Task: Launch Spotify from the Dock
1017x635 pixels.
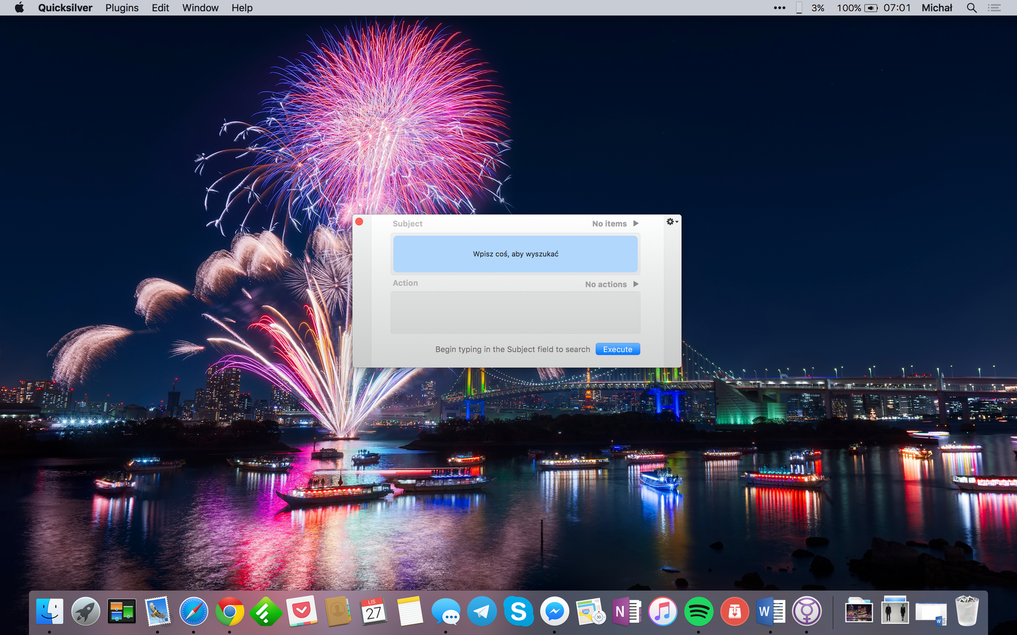Action: coord(699,611)
